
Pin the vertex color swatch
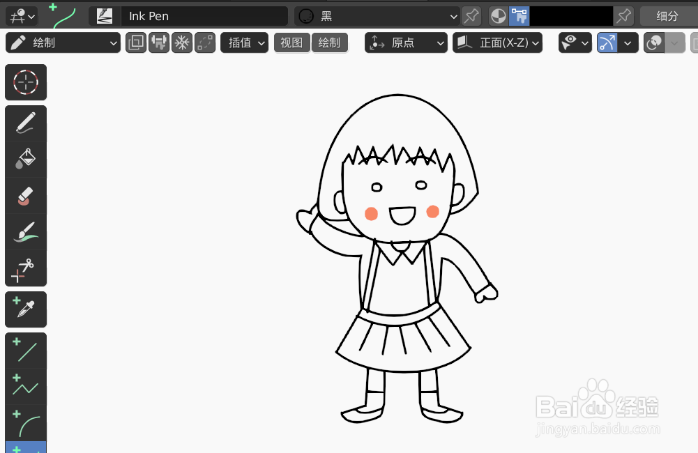click(623, 17)
